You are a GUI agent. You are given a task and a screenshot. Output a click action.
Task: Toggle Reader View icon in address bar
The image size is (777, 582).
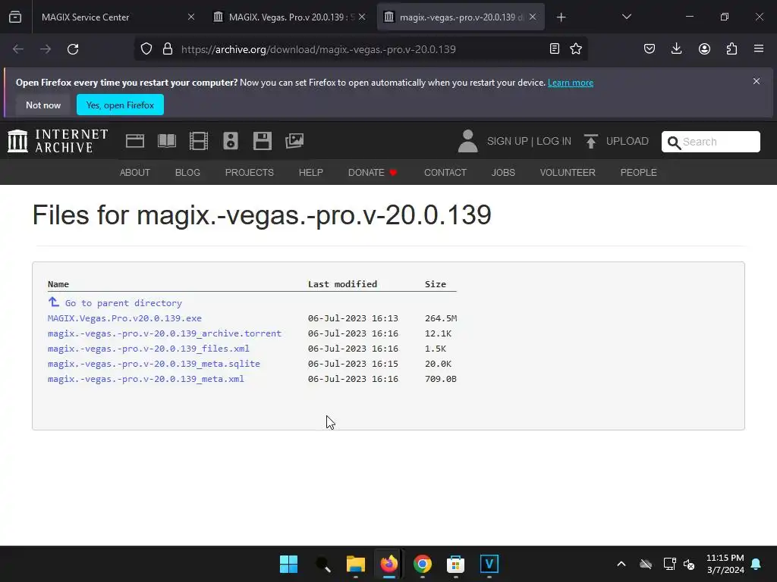[x=555, y=48]
